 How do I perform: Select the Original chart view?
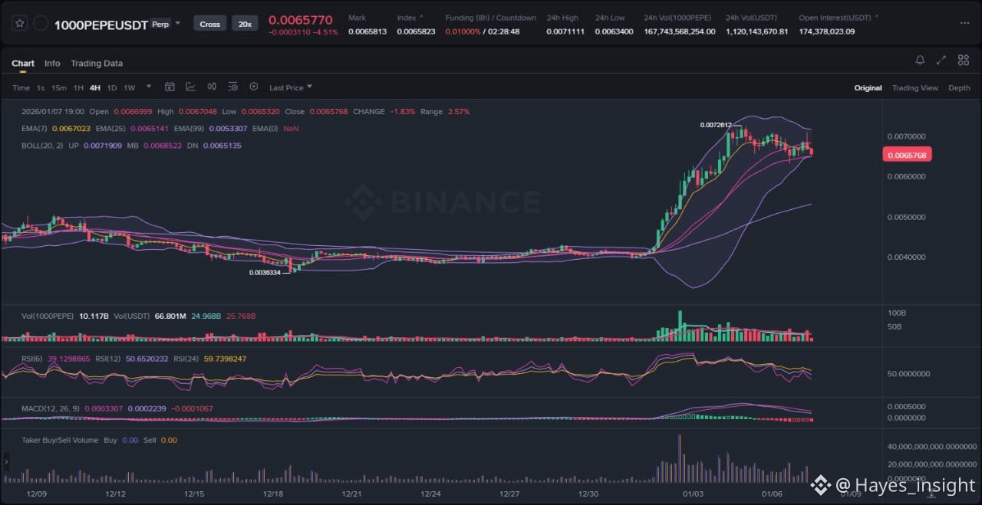(x=868, y=88)
